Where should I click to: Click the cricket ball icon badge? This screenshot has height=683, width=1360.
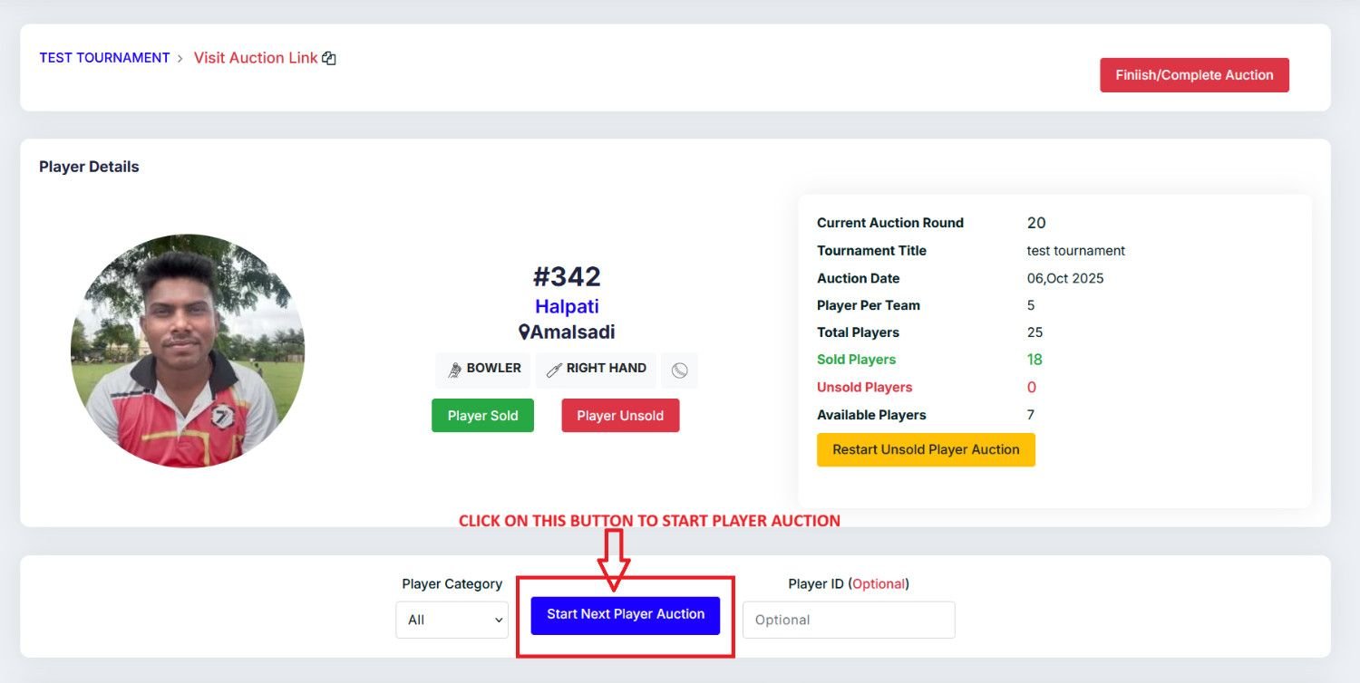point(679,370)
